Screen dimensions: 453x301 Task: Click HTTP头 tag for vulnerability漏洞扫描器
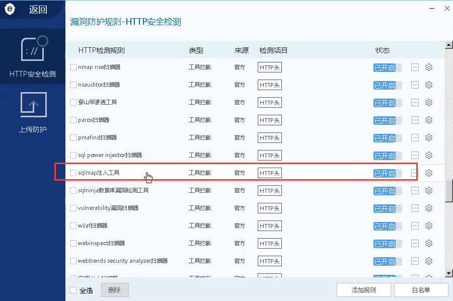(270, 208)
